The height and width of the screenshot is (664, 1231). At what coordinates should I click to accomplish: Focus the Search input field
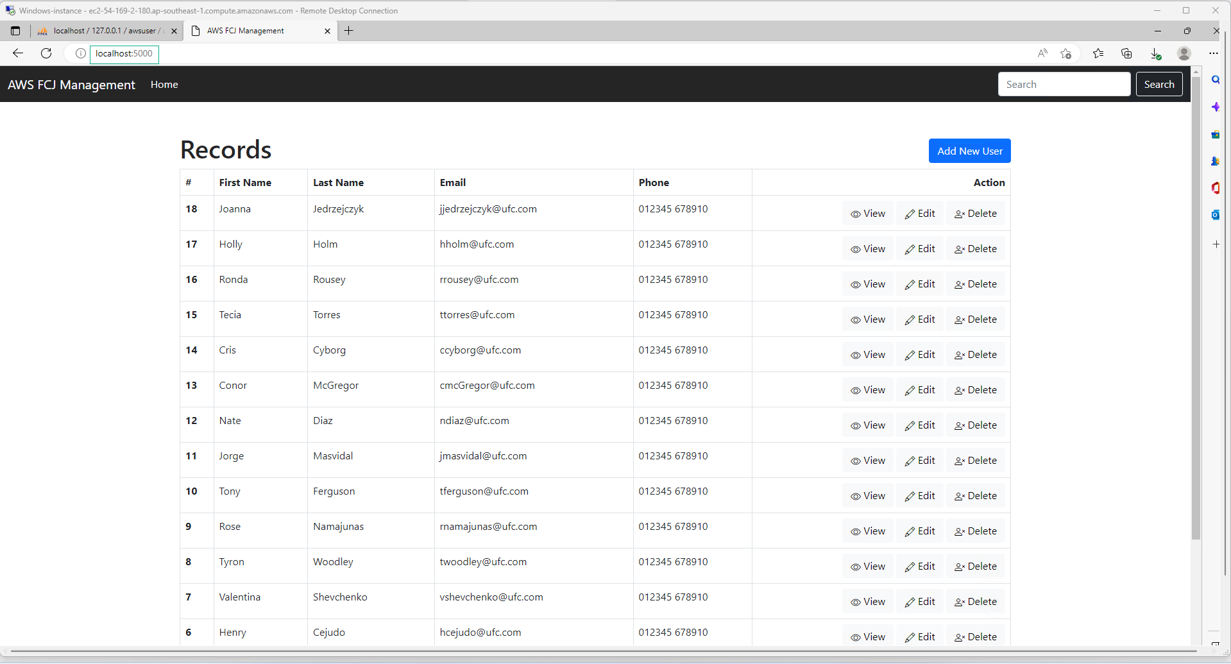[x=1064, y=84]
